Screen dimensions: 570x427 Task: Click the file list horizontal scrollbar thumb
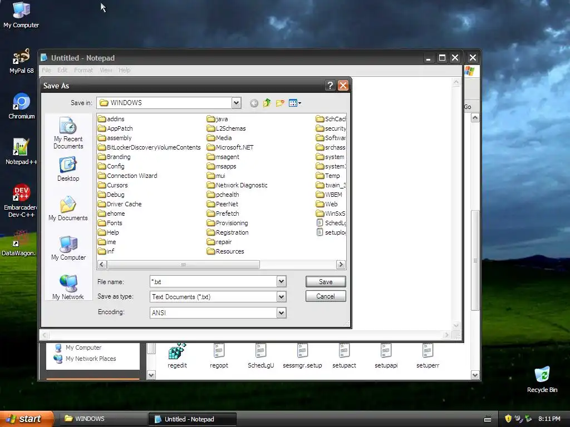coord(183,265)
